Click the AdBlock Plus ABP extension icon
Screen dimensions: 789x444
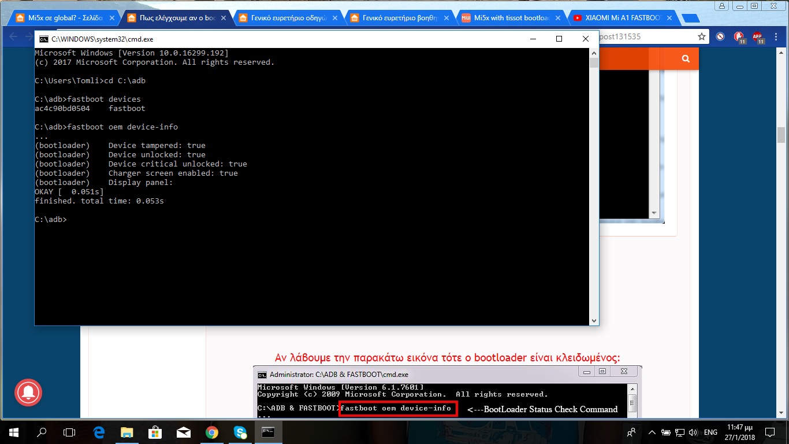pos(757,37)
